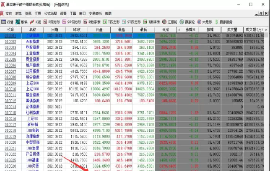Select the 上证380 name cell
This screenshot has width=270, height=171.
[x=33, y=83]
